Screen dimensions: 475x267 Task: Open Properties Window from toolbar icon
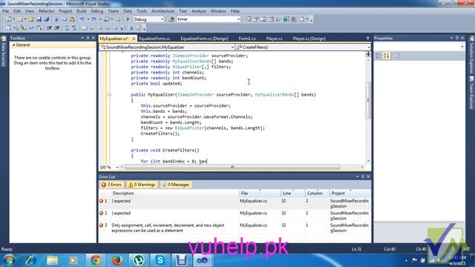click(255, 19)
